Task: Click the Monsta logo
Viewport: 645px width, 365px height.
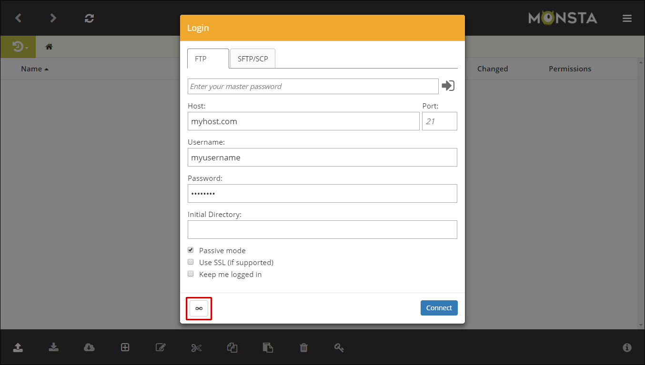Action: tap(563, 19)
